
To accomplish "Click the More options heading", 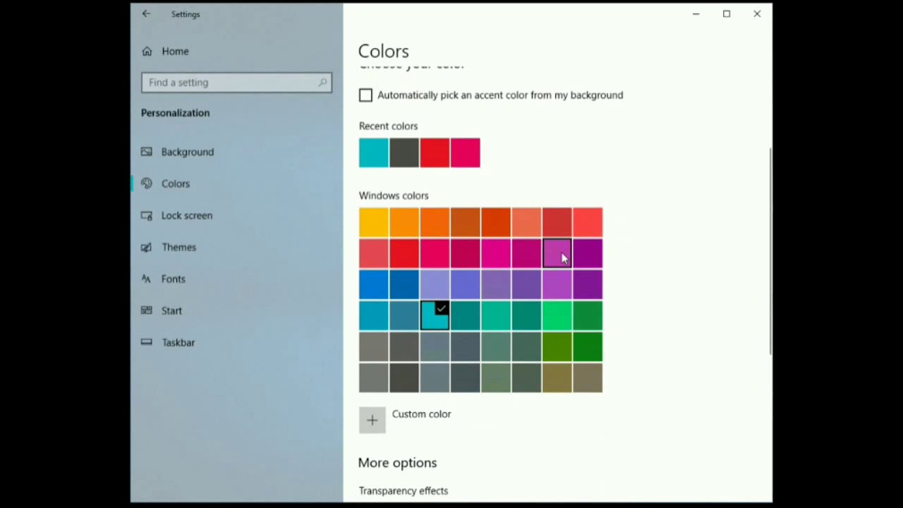I will point(397,463).
